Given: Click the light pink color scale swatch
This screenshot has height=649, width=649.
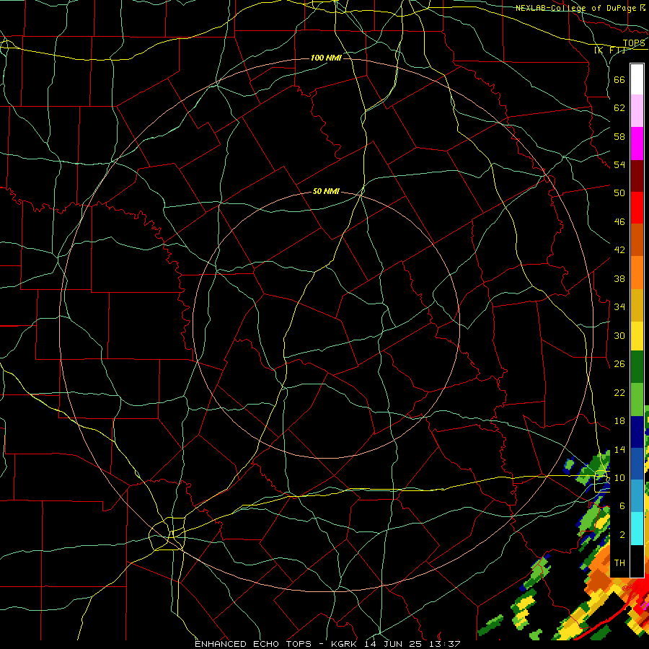Looking at the screenshot, I should click(x=637, y=111).
